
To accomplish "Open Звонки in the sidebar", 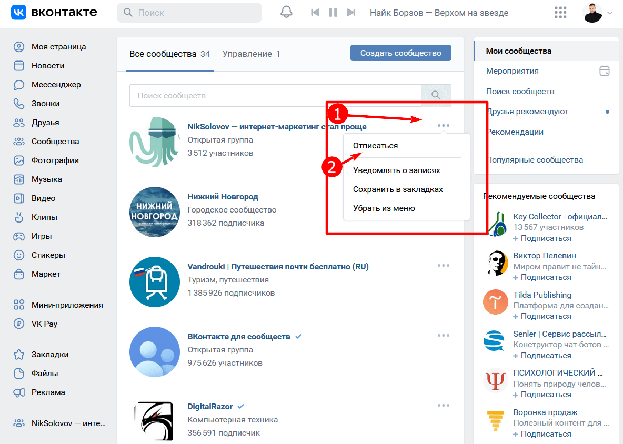I will [x=45, y=104].
